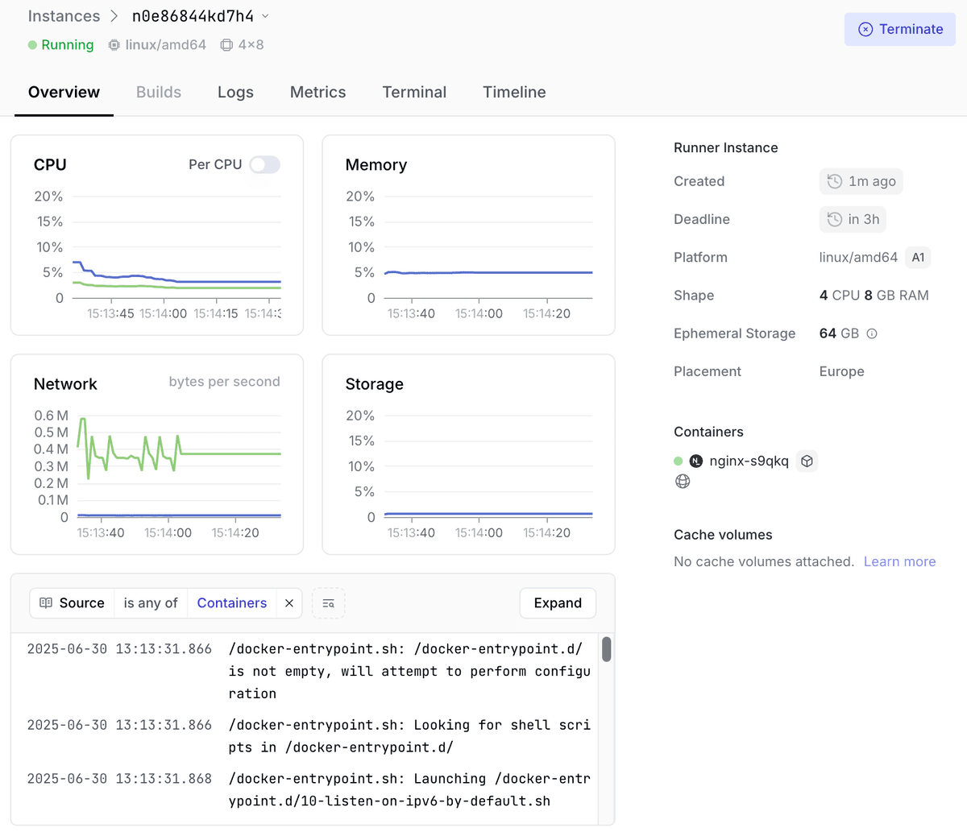Screen dimensions: 967x836
Task: Switch to the Logs tab
Action: (235, 93)
